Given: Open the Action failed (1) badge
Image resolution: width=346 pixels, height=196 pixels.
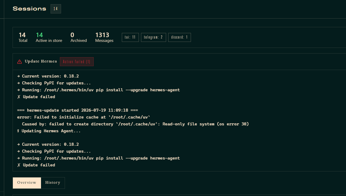Looking at the screenshot, I should pyautogui.click(x=77, y=62).
